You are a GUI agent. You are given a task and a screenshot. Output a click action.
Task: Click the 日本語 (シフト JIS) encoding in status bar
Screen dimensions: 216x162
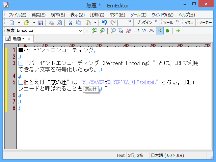(x=167, y=155)
